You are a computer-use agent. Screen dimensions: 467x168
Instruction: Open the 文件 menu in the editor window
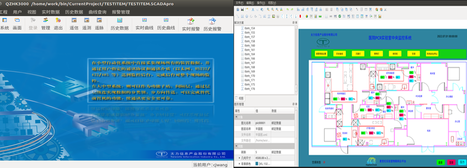[239, 3]
